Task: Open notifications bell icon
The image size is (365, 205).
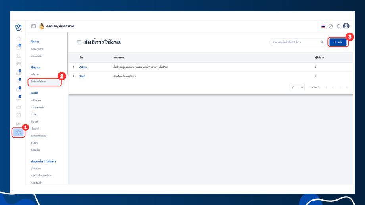Action: (x=338, y=26)
